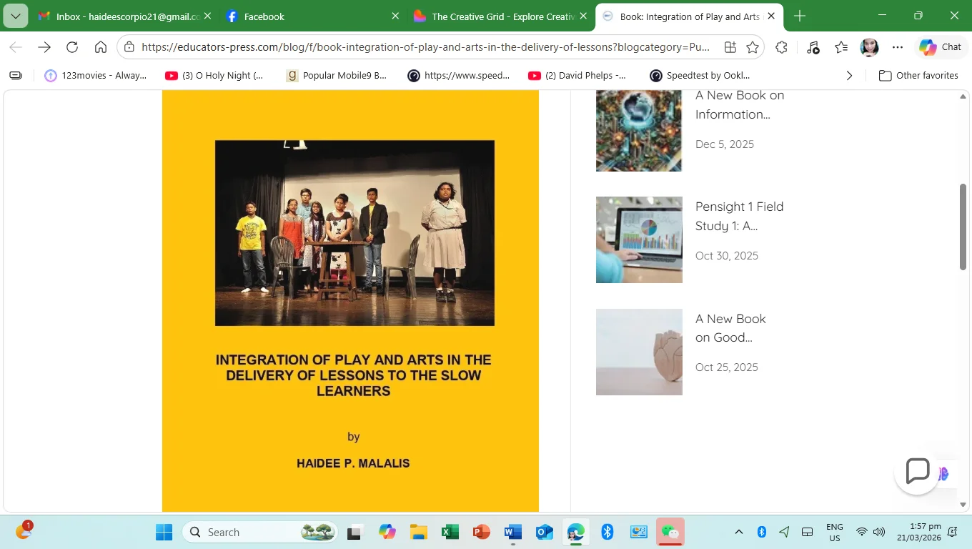Go to the browser Home icon
Image resolution: width=972 pixels, height=549 pixels.
[101, 47]
